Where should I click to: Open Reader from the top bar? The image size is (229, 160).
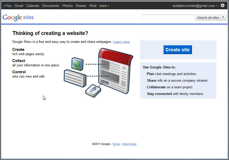pos(81,6)
